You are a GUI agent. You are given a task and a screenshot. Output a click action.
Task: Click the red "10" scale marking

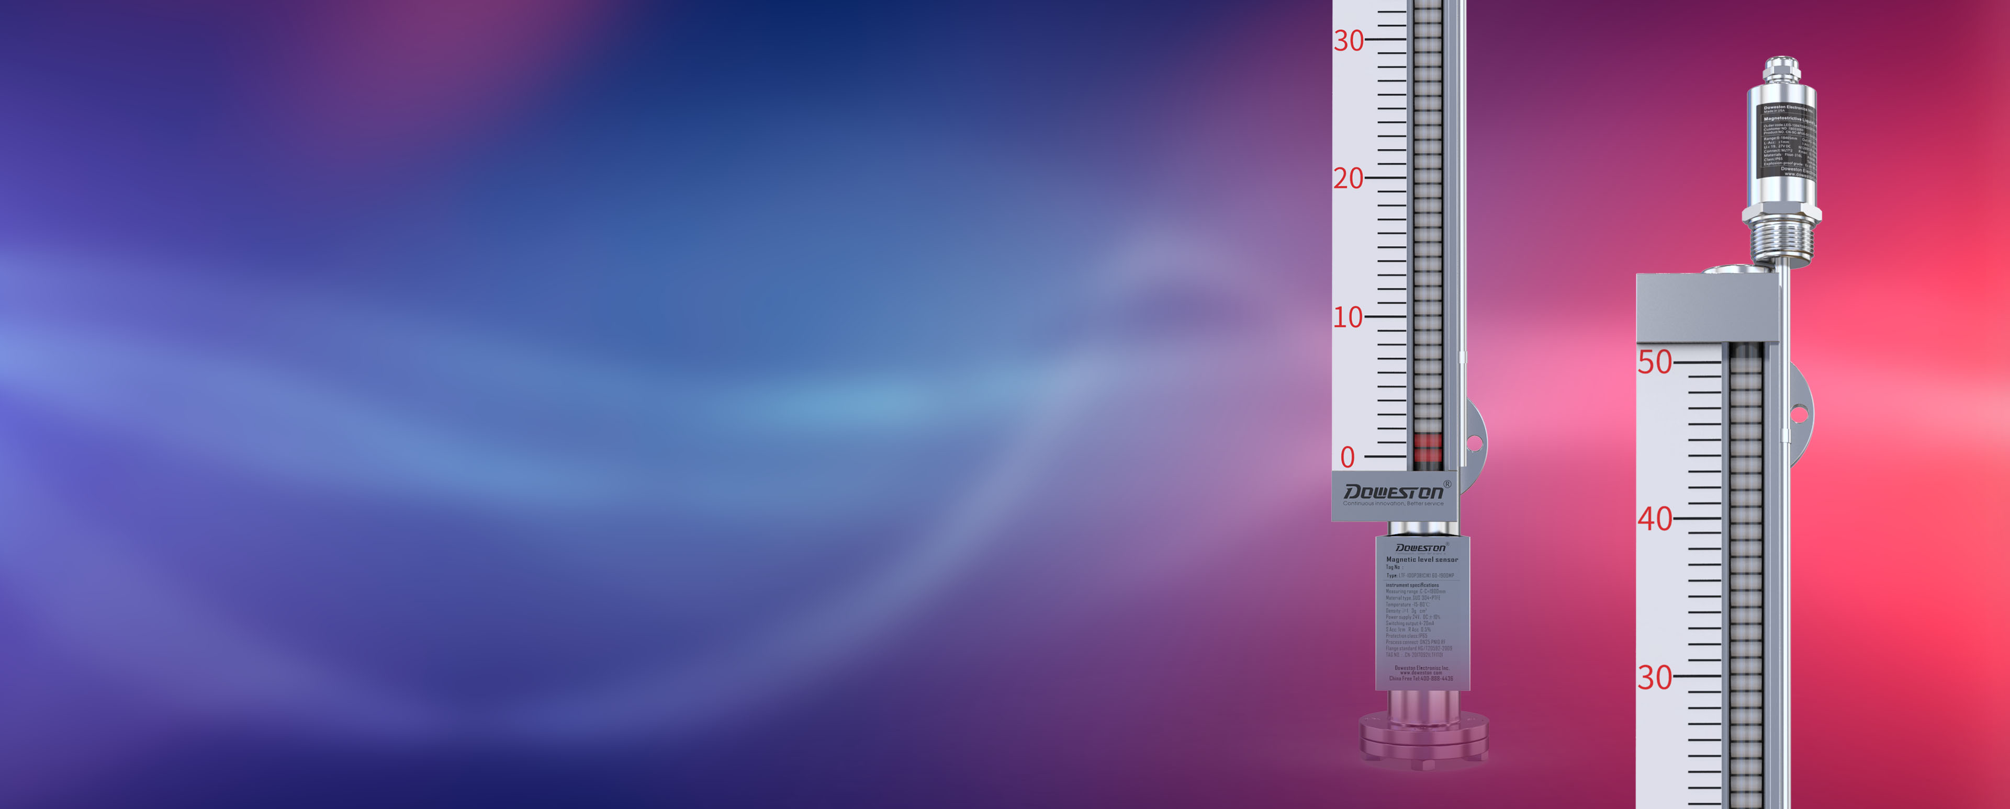[x=1348, y=317]
